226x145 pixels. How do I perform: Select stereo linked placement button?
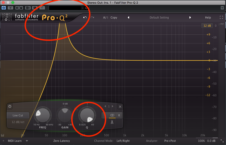[112, 115]
